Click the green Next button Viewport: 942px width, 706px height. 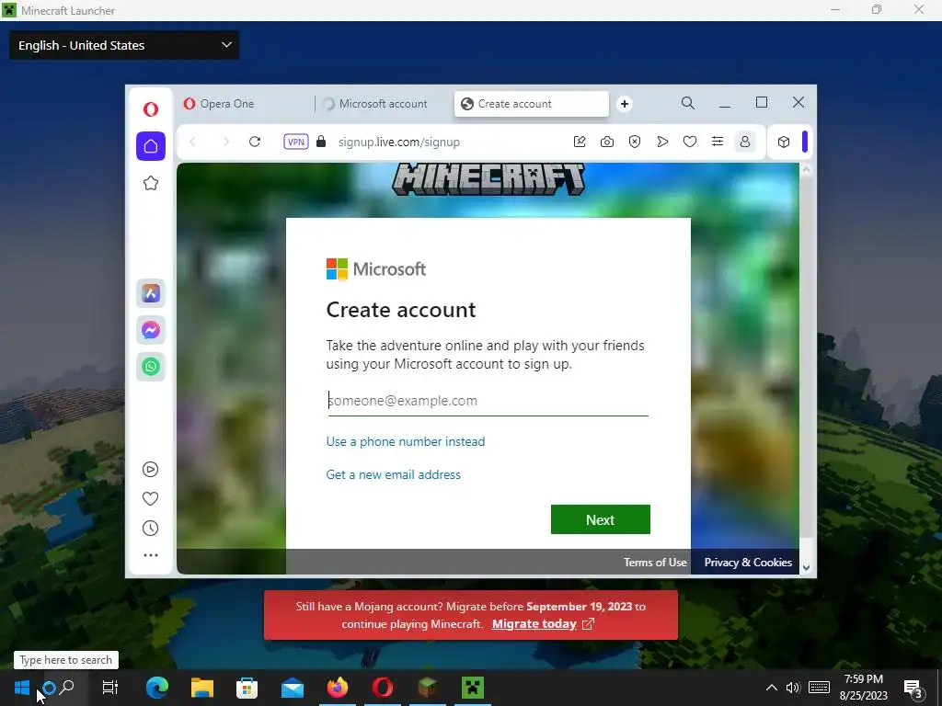pos(600,519)
